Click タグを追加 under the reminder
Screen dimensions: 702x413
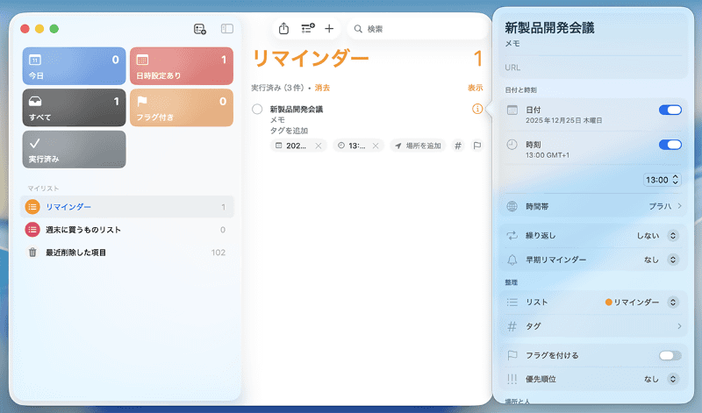tap(289, 131)
